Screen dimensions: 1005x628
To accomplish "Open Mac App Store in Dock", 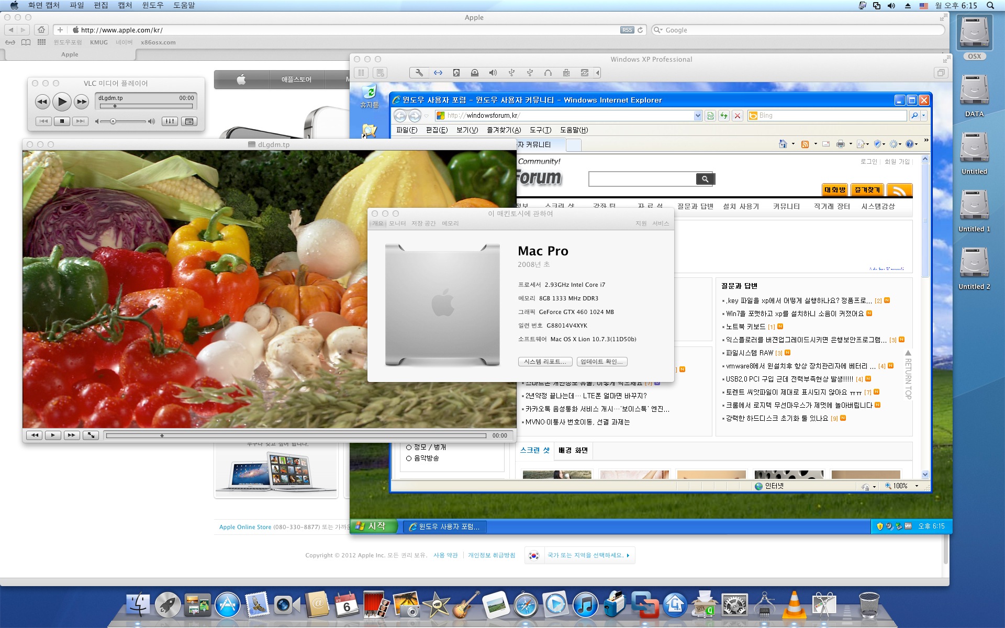I will pyautogui.click(x=227, y=605).
